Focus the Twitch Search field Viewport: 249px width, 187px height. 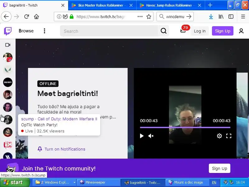[109, 31]
